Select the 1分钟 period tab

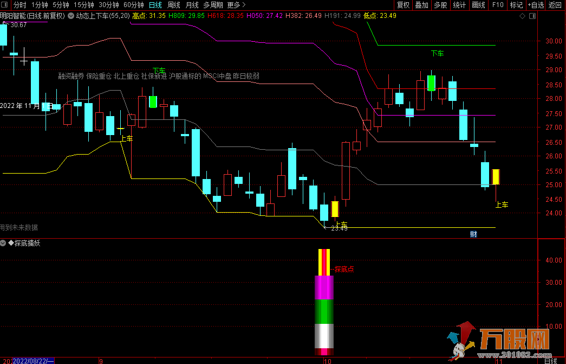coord(40,5)
